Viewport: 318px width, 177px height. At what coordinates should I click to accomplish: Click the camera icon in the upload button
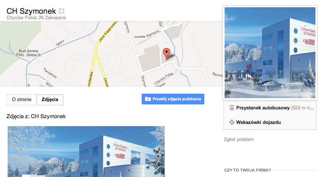148,99
